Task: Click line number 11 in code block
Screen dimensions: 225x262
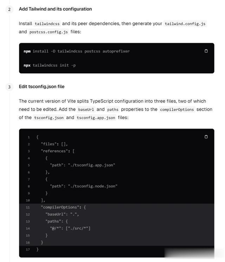Action: click(x=28, y=207)
